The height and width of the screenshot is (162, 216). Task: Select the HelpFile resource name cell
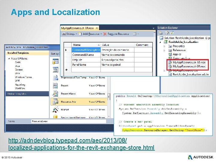click(86, 60)
